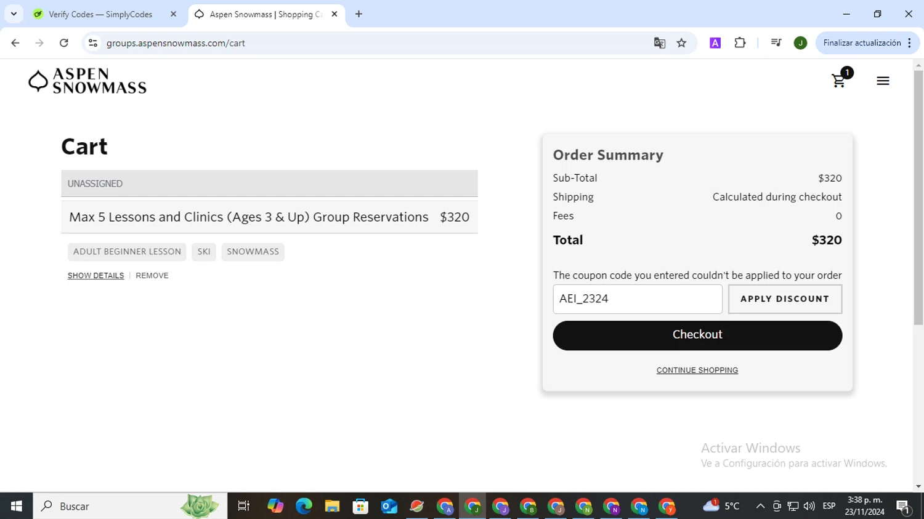924x519 pixels.
Task: Open Chrome profile B in the taskbar
Action: tap(528, 506)
